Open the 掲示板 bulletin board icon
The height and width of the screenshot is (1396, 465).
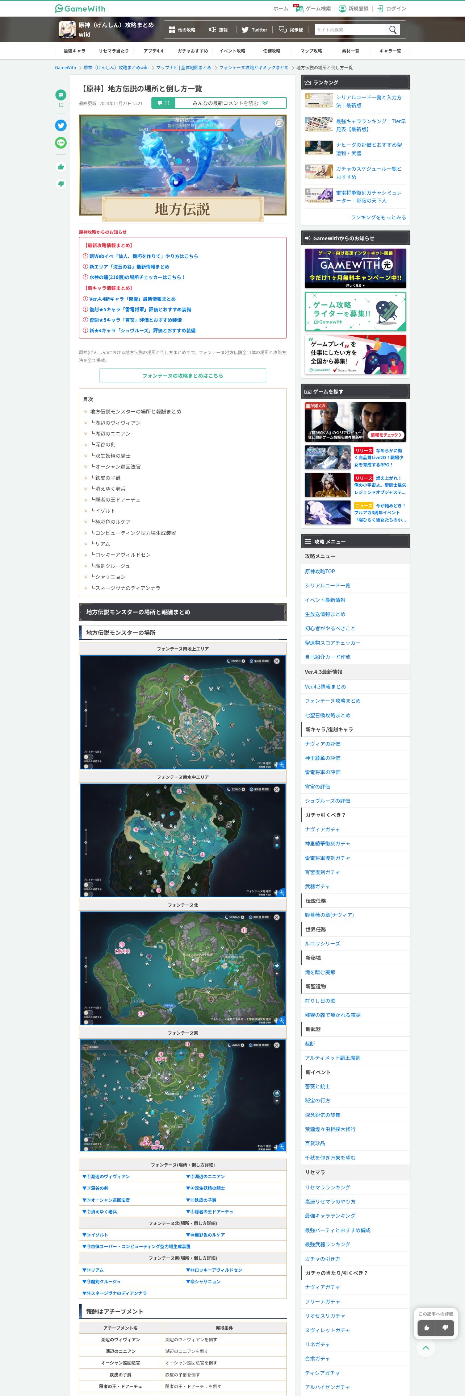point(282,30)
